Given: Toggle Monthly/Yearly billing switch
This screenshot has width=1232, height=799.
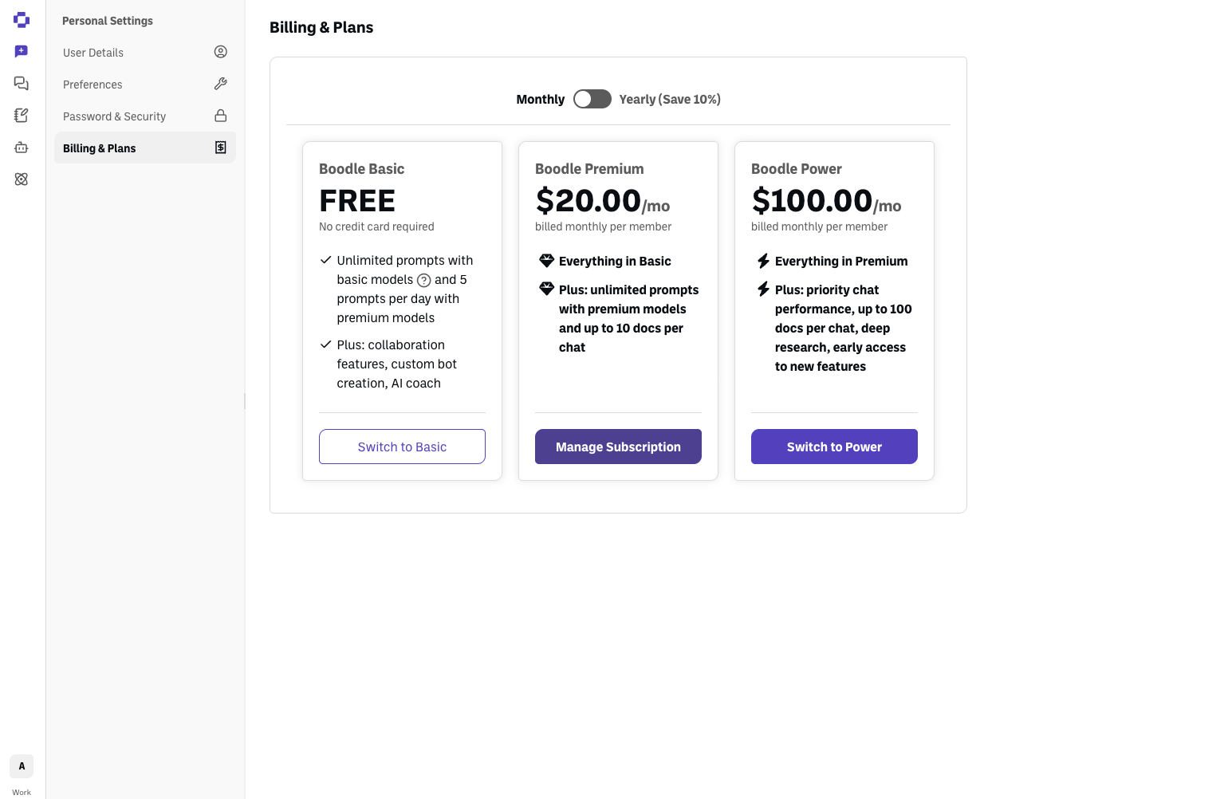Looking at the screenshot, I should (592, 99).
